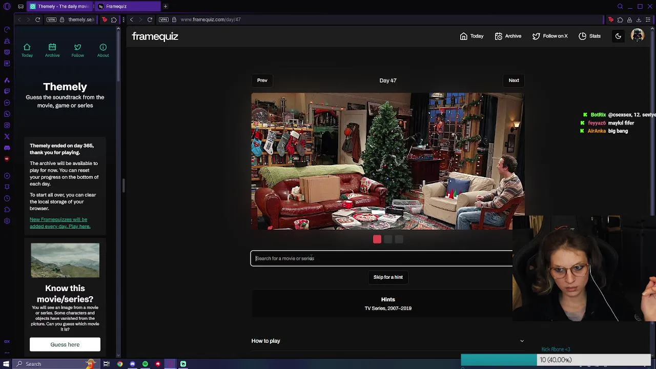Click the Themely landscape preview image

click(x=65, y=260)
